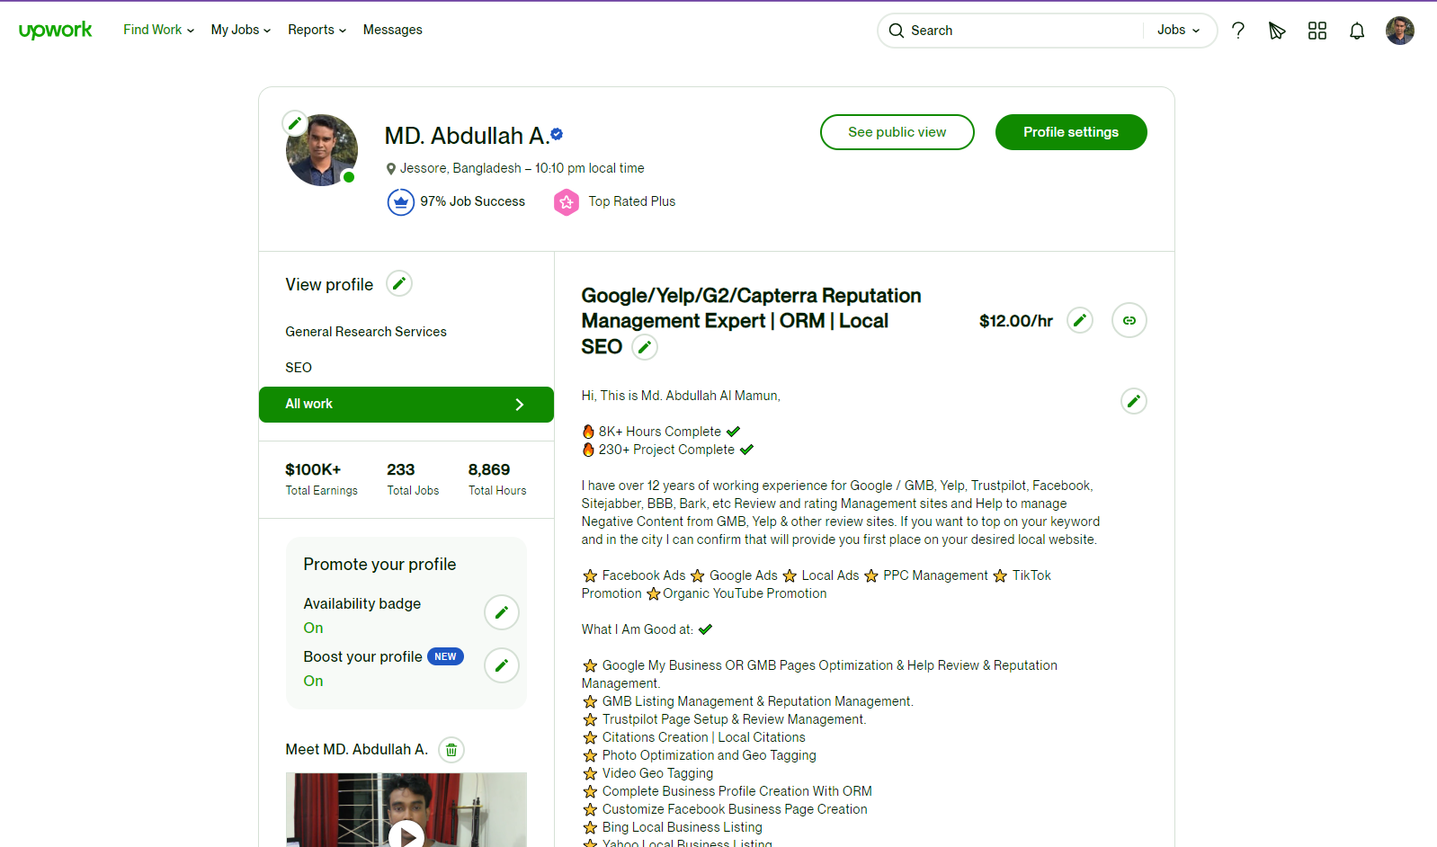Click the Top Rated Plus badge icon
The width and height of the screenshot is (1437, 847).
567,202
